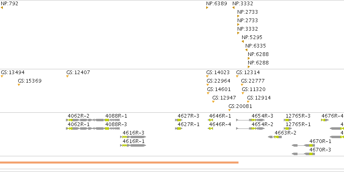
Task: Select the 4670R-1 transcript model
Action: pos(304,145)
